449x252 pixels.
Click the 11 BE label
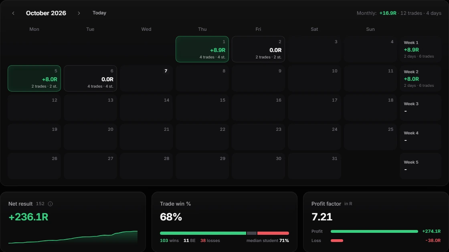pyautogui.click(x=190, y=240)
